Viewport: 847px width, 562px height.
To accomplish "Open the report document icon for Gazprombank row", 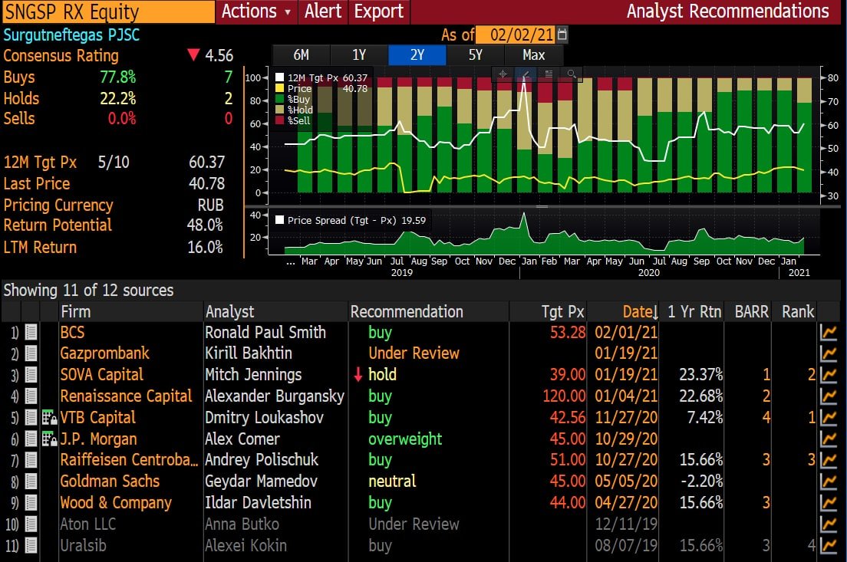I will pos(31,353).
